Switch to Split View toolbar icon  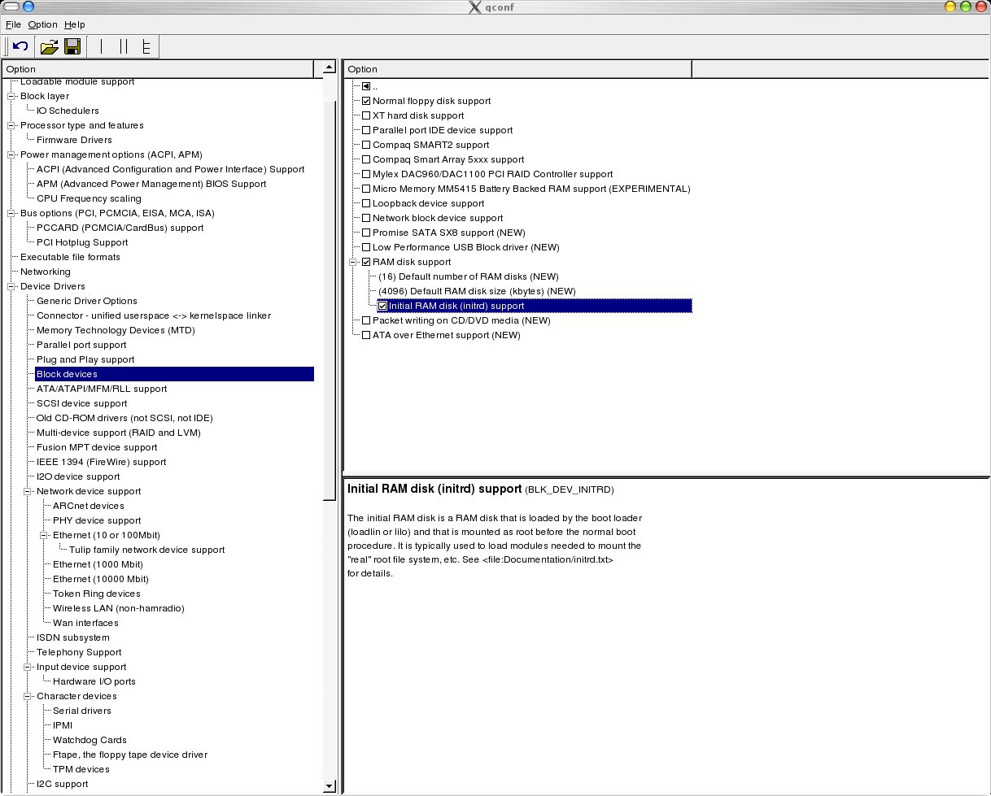tap(124, 46)
